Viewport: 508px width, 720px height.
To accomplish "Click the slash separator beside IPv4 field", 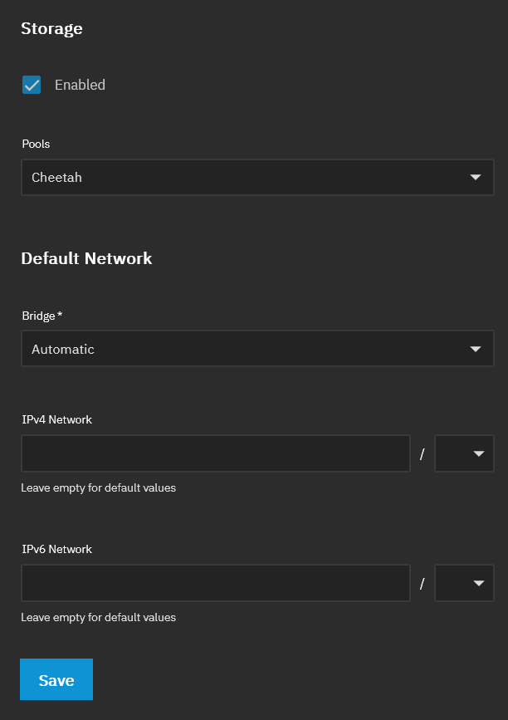I will click(423, 454).
